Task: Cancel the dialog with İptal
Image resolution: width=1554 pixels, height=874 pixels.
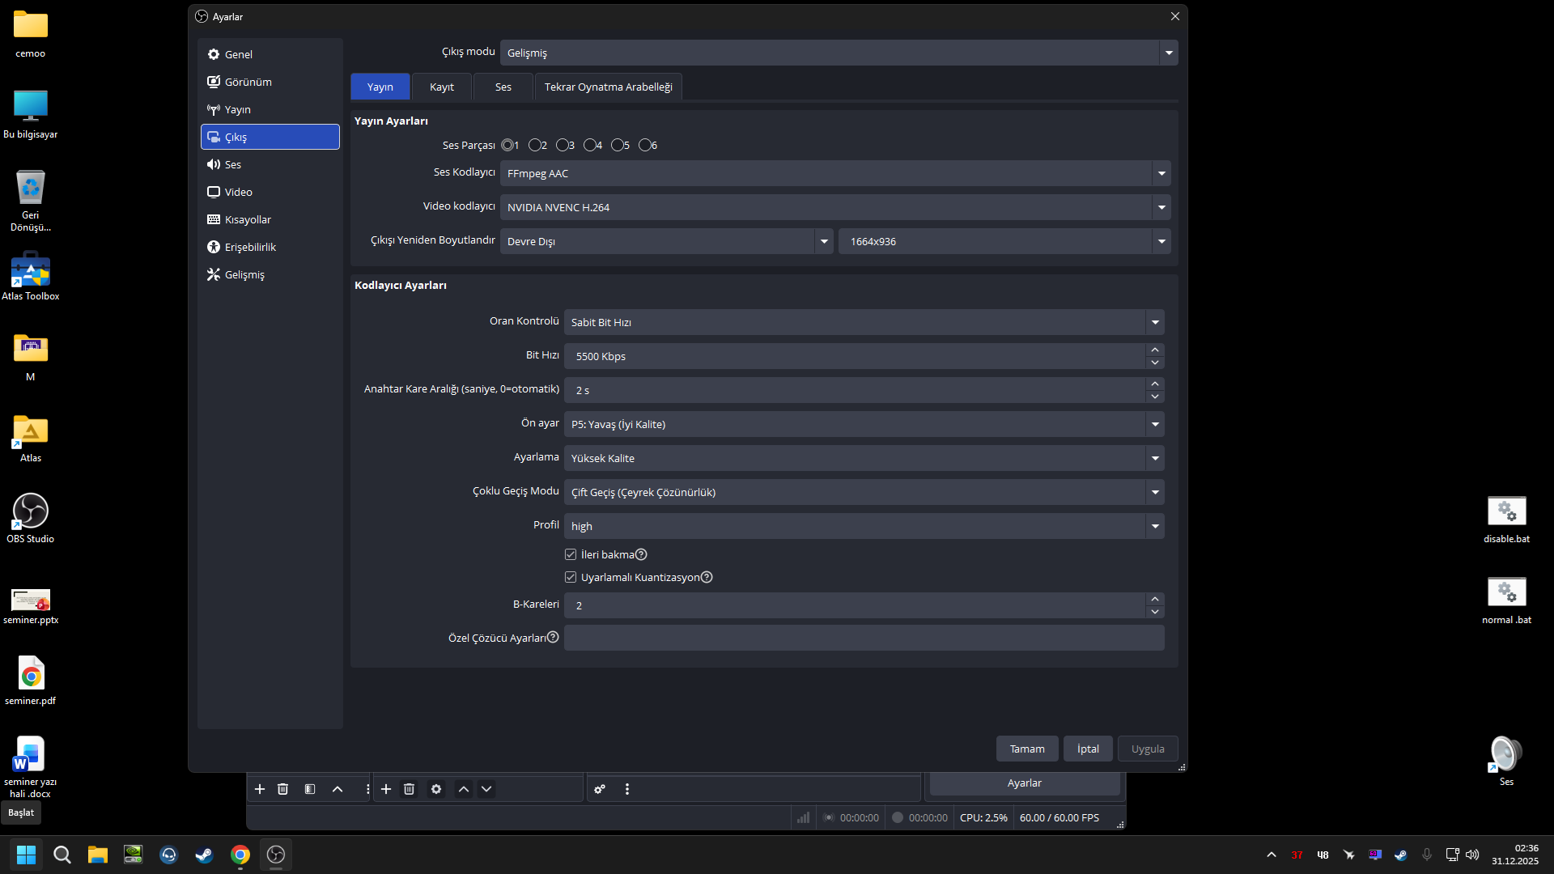Action: [1088, 749]
